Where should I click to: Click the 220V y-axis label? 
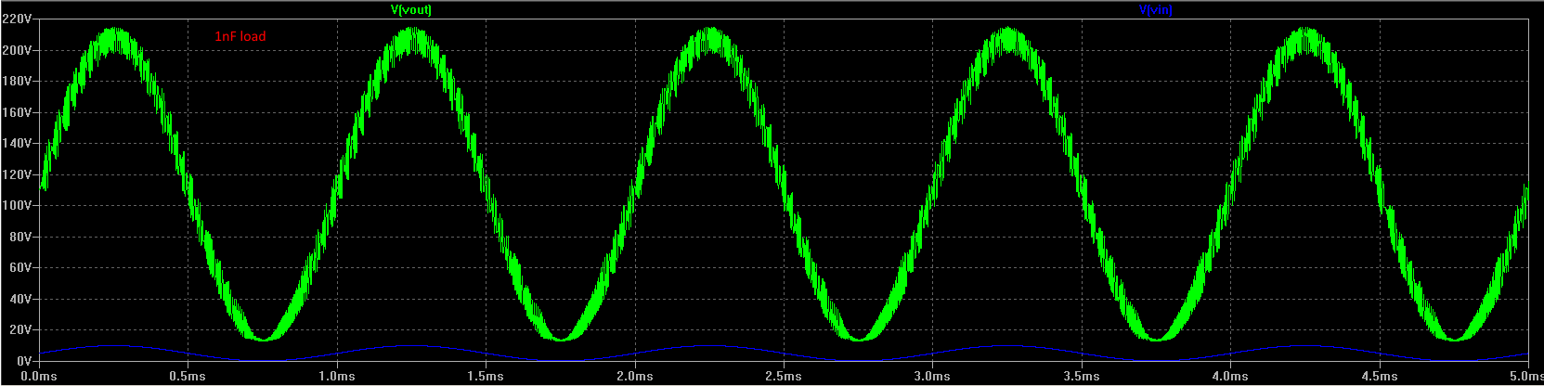click(x=17, y=19)
